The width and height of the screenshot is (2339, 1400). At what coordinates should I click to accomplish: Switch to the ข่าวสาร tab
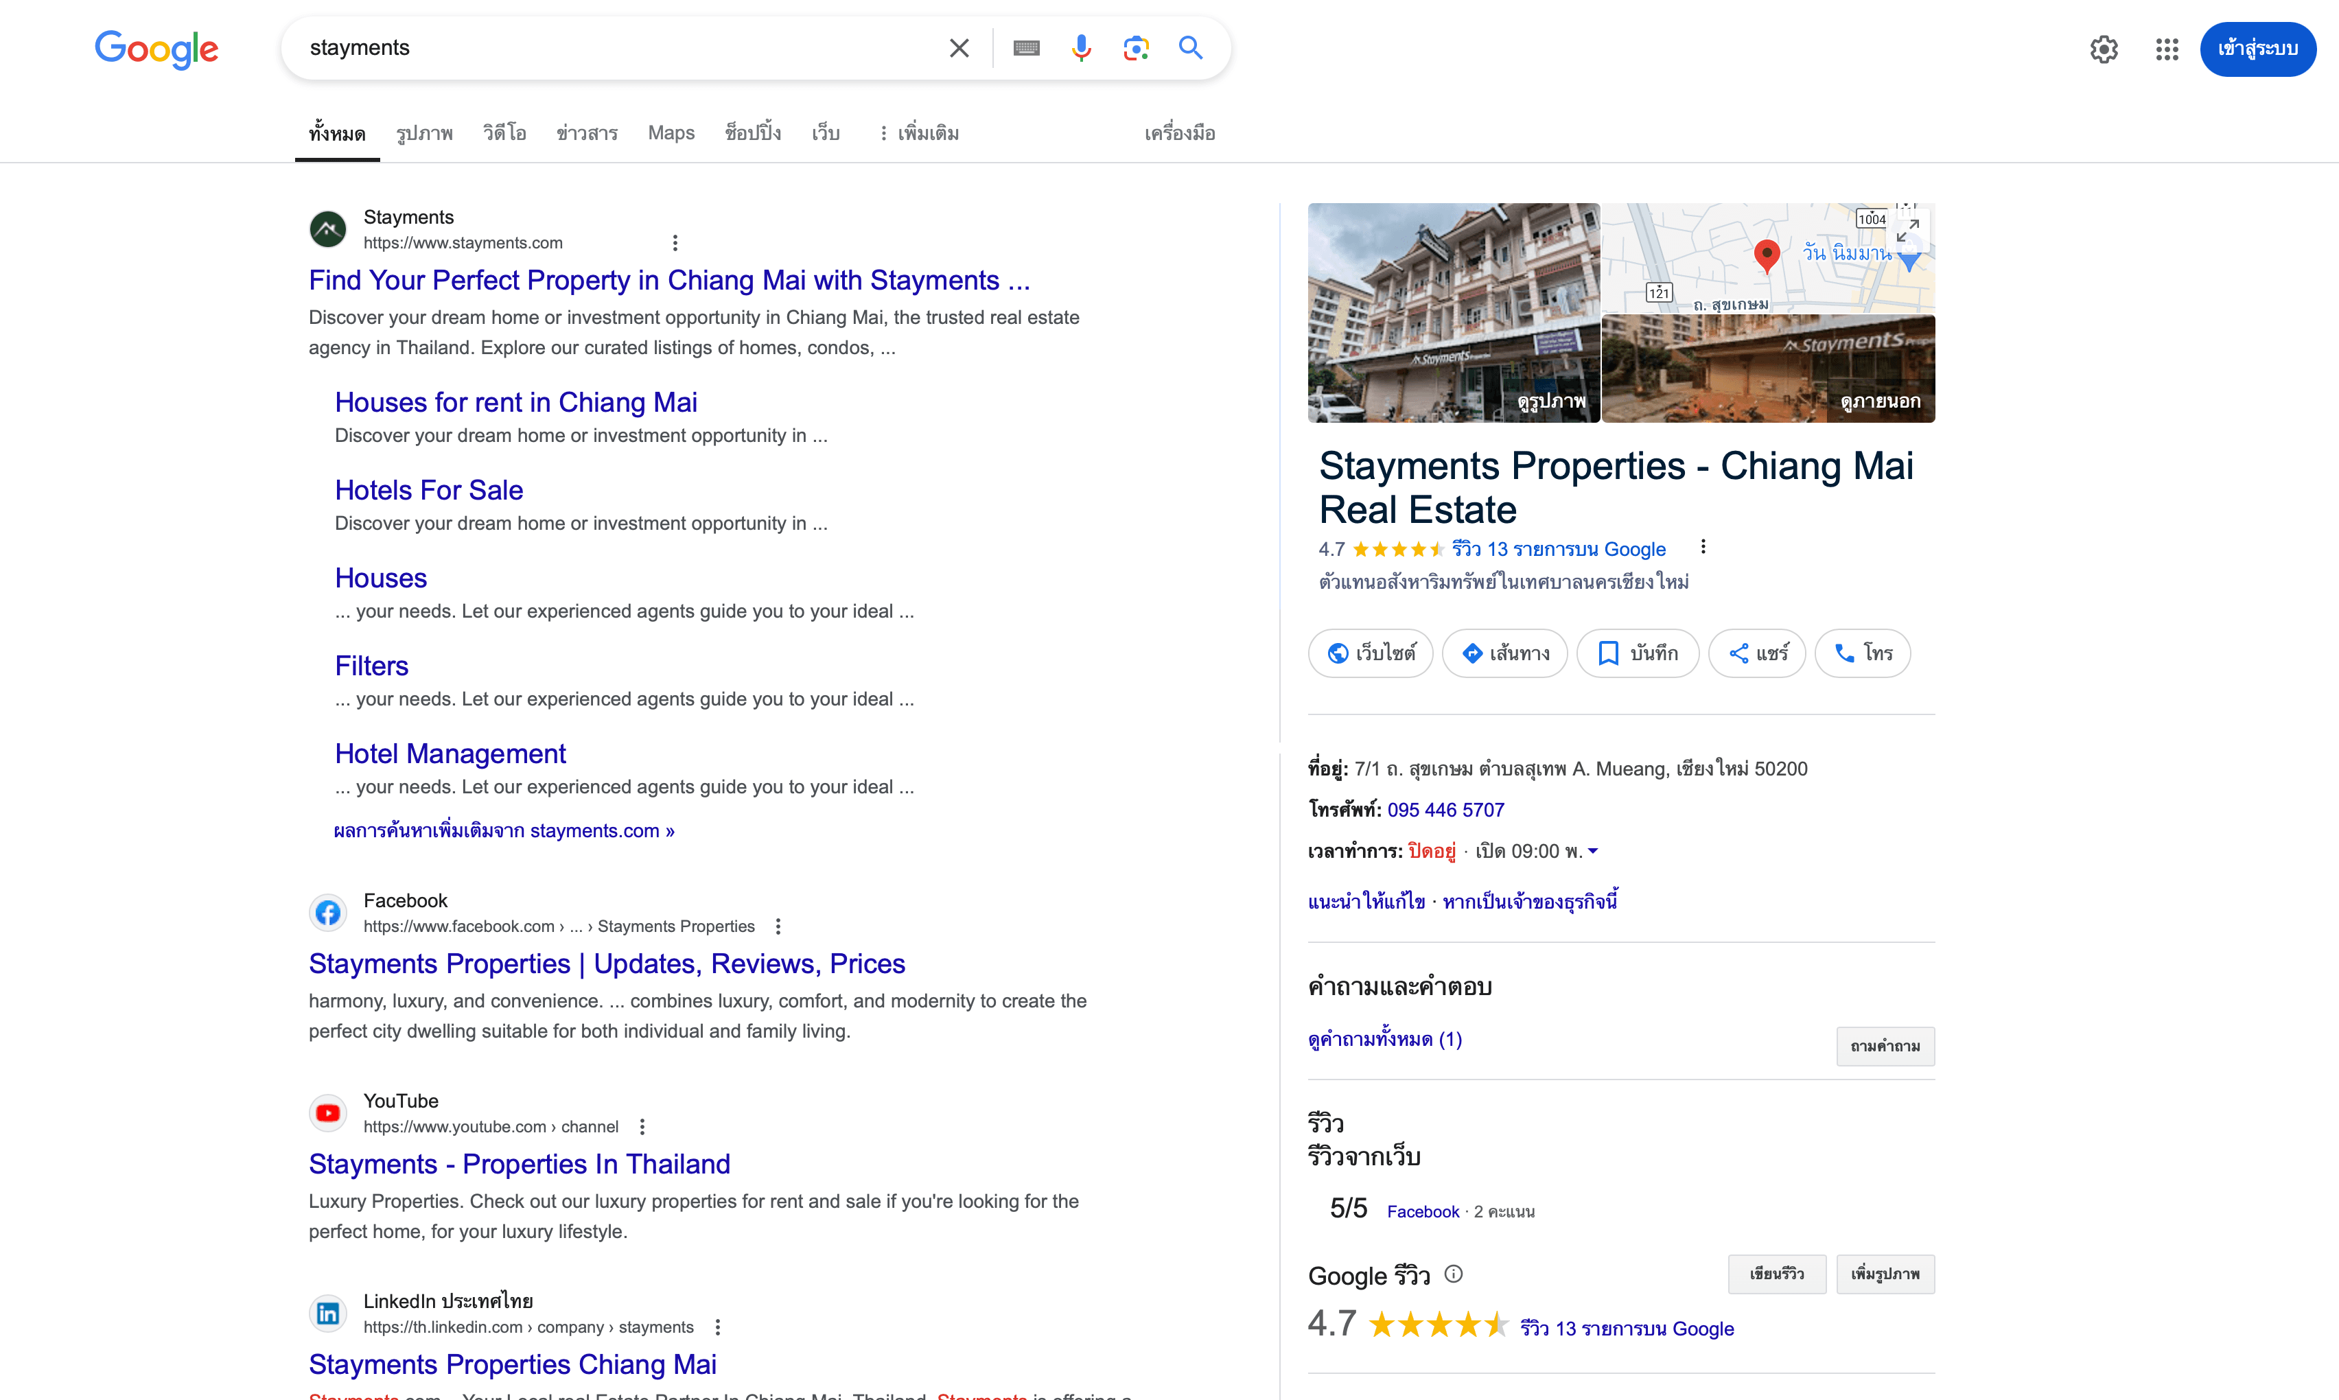[587, 133]
